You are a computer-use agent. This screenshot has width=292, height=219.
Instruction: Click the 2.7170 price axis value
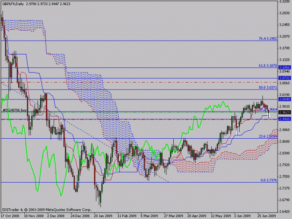coord(285,188)
